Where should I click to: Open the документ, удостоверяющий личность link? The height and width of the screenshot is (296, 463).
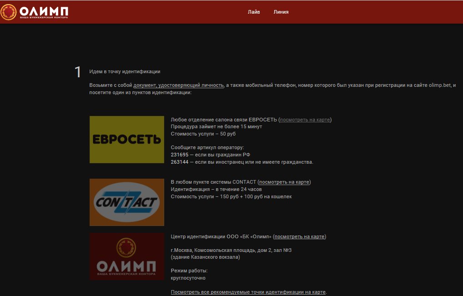(x=178, y=85)
